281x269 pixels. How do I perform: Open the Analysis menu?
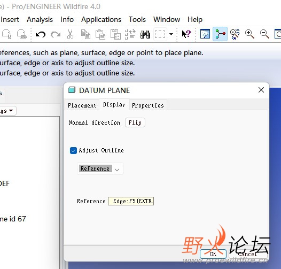click(x=40, y=19)
